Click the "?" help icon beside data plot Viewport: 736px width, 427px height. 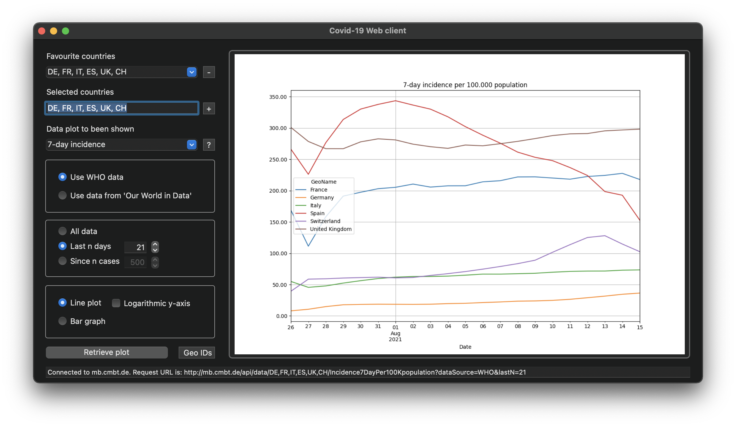[x=209, y=145]
